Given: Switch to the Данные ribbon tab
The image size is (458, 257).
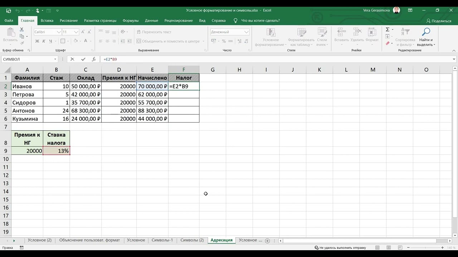Looking at the screenshot, I should 151,21.
